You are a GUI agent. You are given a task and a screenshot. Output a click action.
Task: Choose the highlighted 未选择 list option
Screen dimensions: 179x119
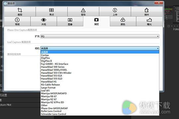point(100,52)
